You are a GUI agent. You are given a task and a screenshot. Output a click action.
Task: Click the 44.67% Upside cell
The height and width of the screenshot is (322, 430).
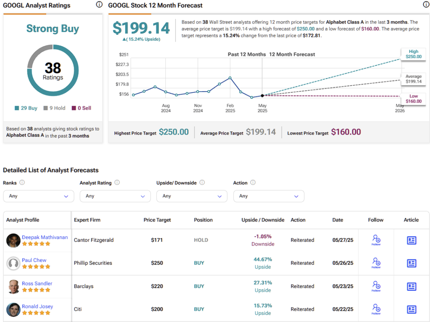pos(263,263)
